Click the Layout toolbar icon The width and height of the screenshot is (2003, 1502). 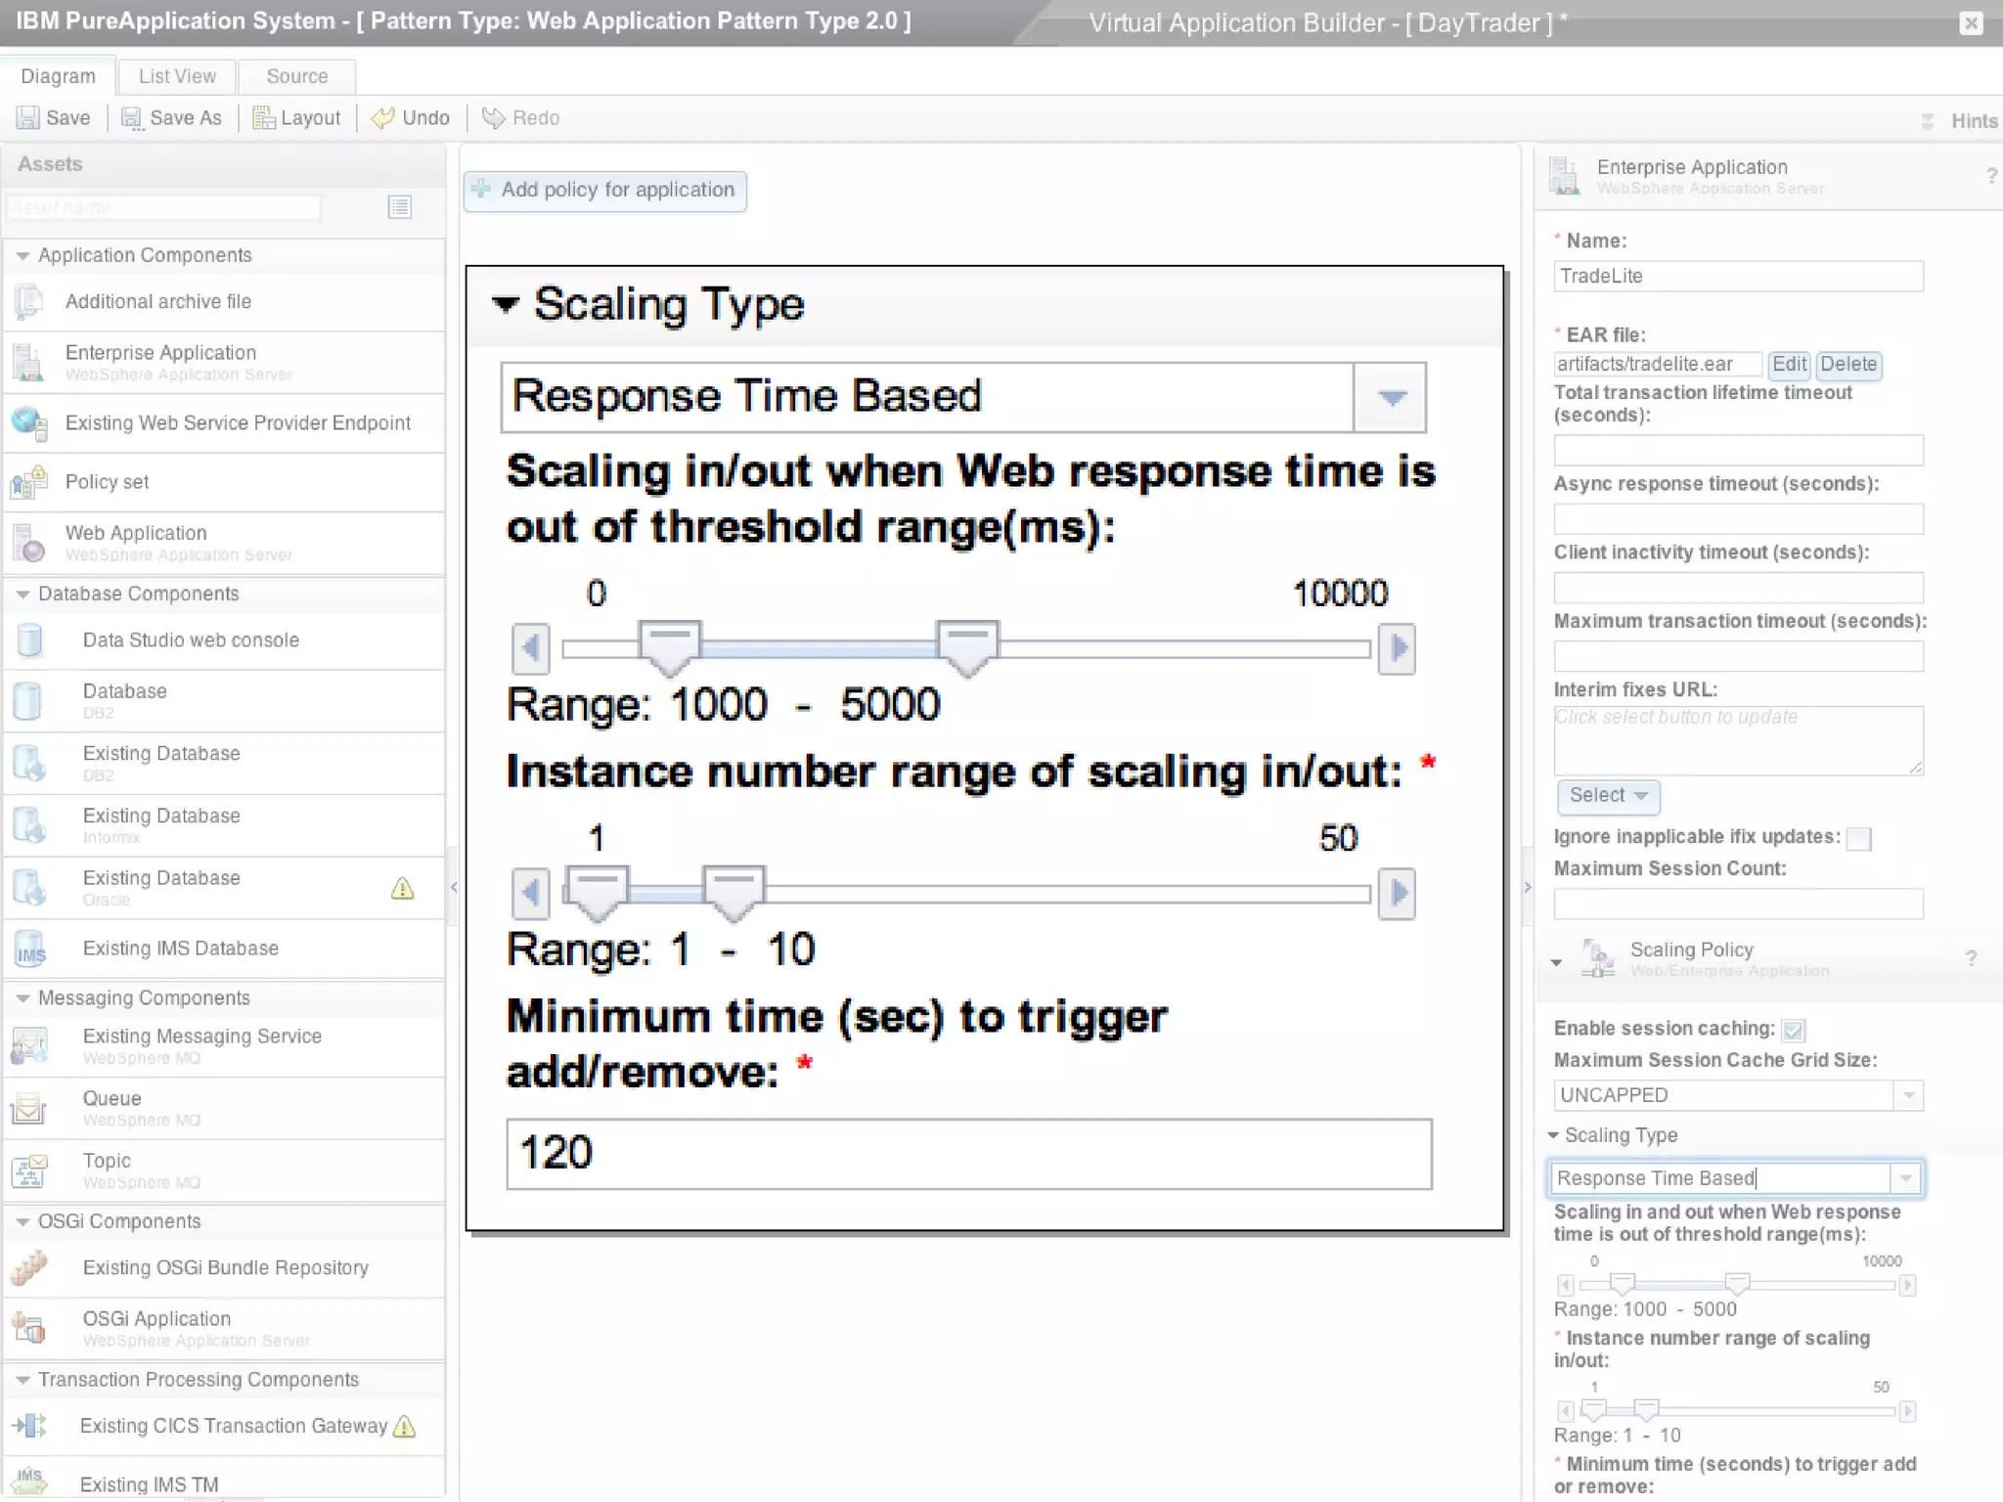[x=263, y=118]
